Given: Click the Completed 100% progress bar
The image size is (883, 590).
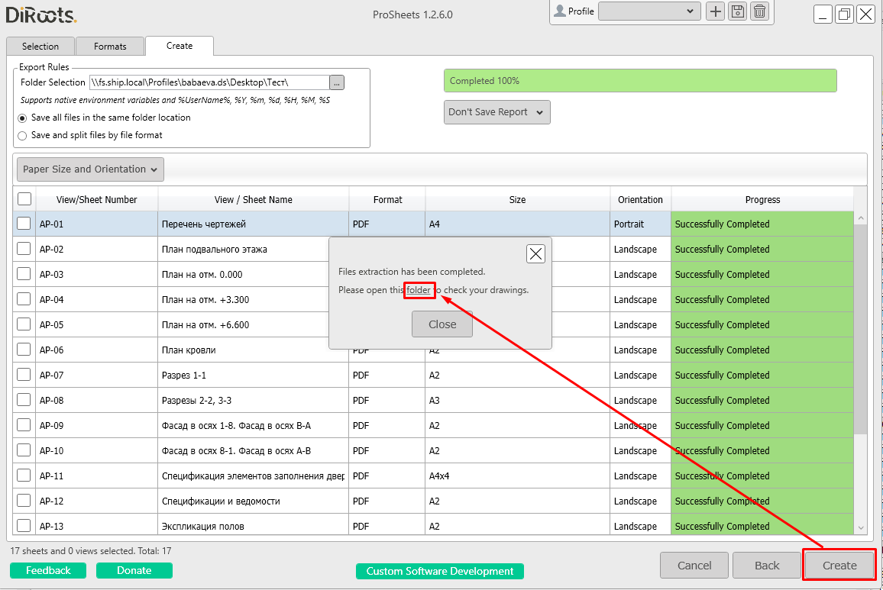Looking at the screenshot, I should pos(640,80).
